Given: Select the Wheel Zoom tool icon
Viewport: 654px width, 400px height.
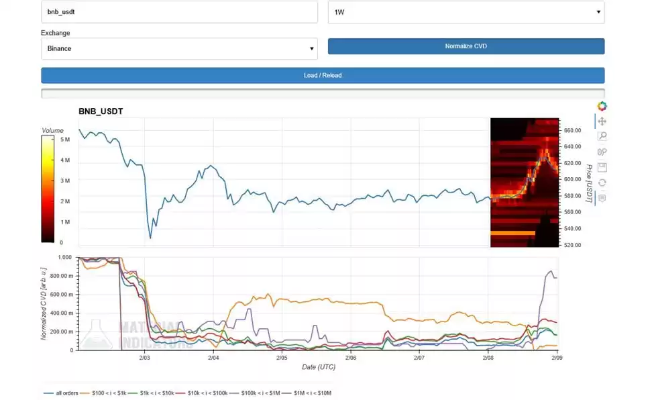Looking at the screenshot, I should click(602, 152).
